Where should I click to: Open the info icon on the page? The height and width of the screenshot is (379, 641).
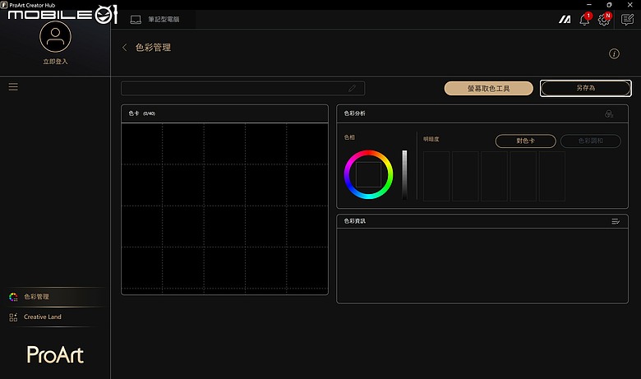pyautogui.click(x=614, y=53)
